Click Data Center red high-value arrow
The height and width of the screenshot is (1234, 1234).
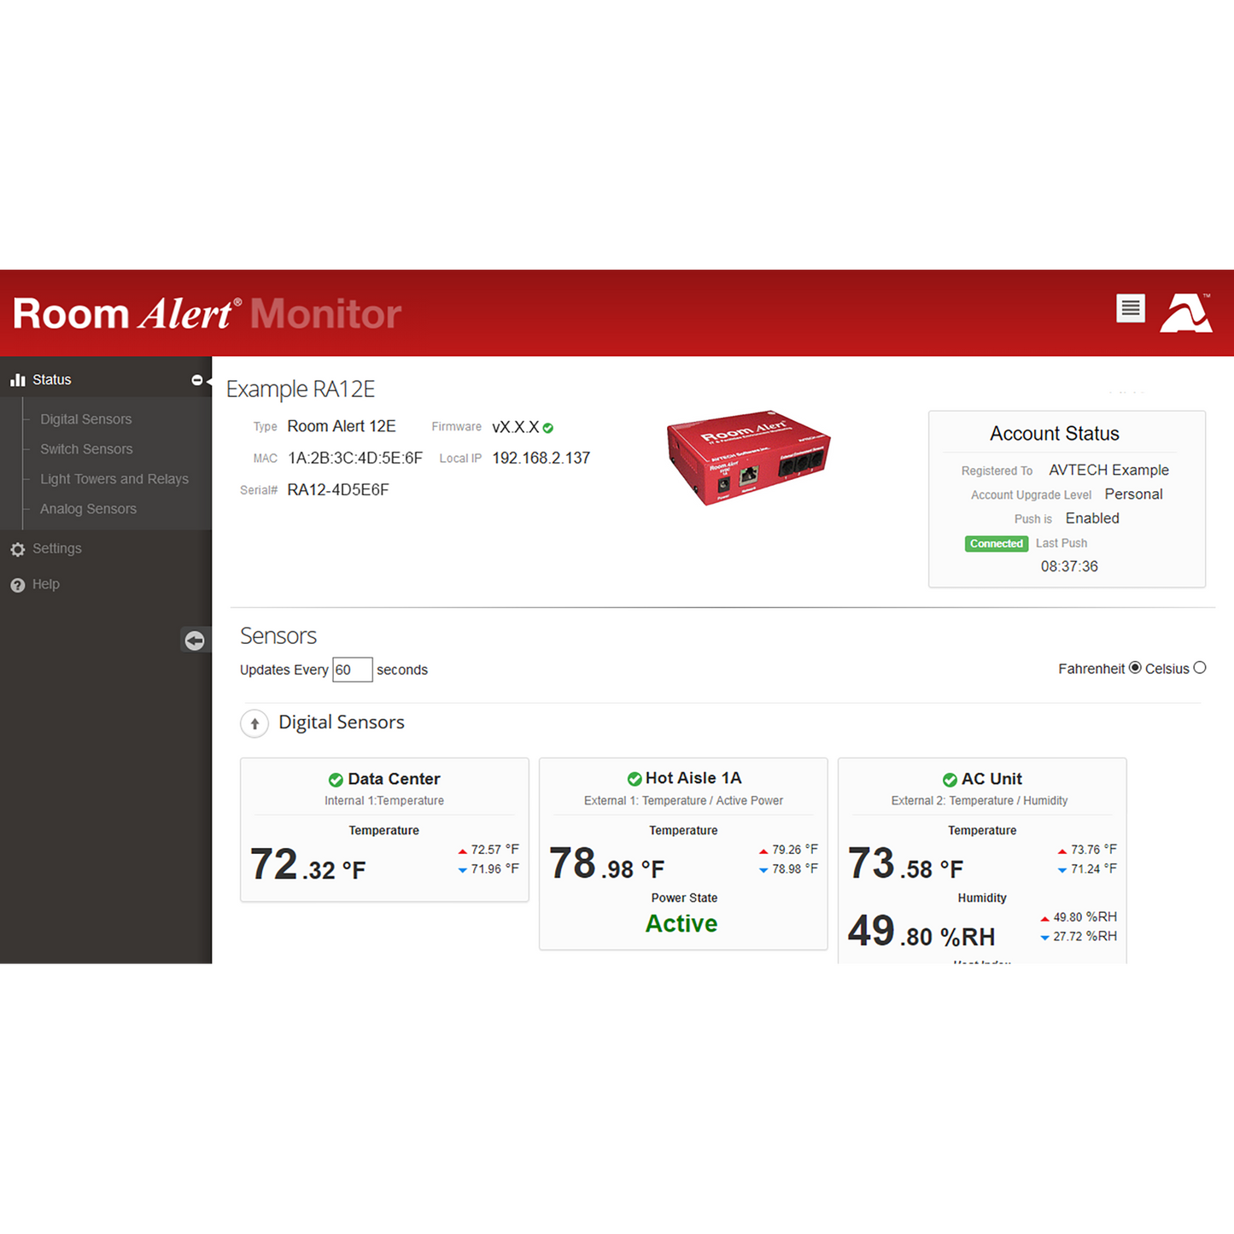(x=462, y=851)
